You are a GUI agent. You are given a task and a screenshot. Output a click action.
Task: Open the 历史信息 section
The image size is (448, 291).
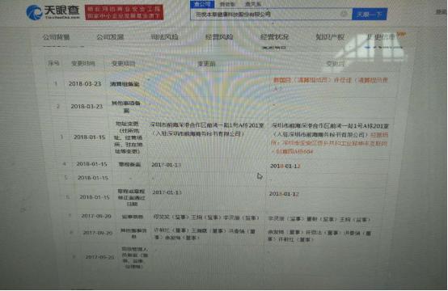click(x=381, y=37)
